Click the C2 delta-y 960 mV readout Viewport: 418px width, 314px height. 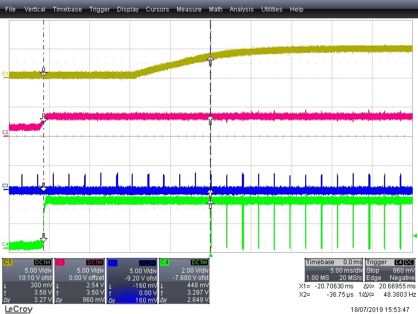click(x=94, y=300)
